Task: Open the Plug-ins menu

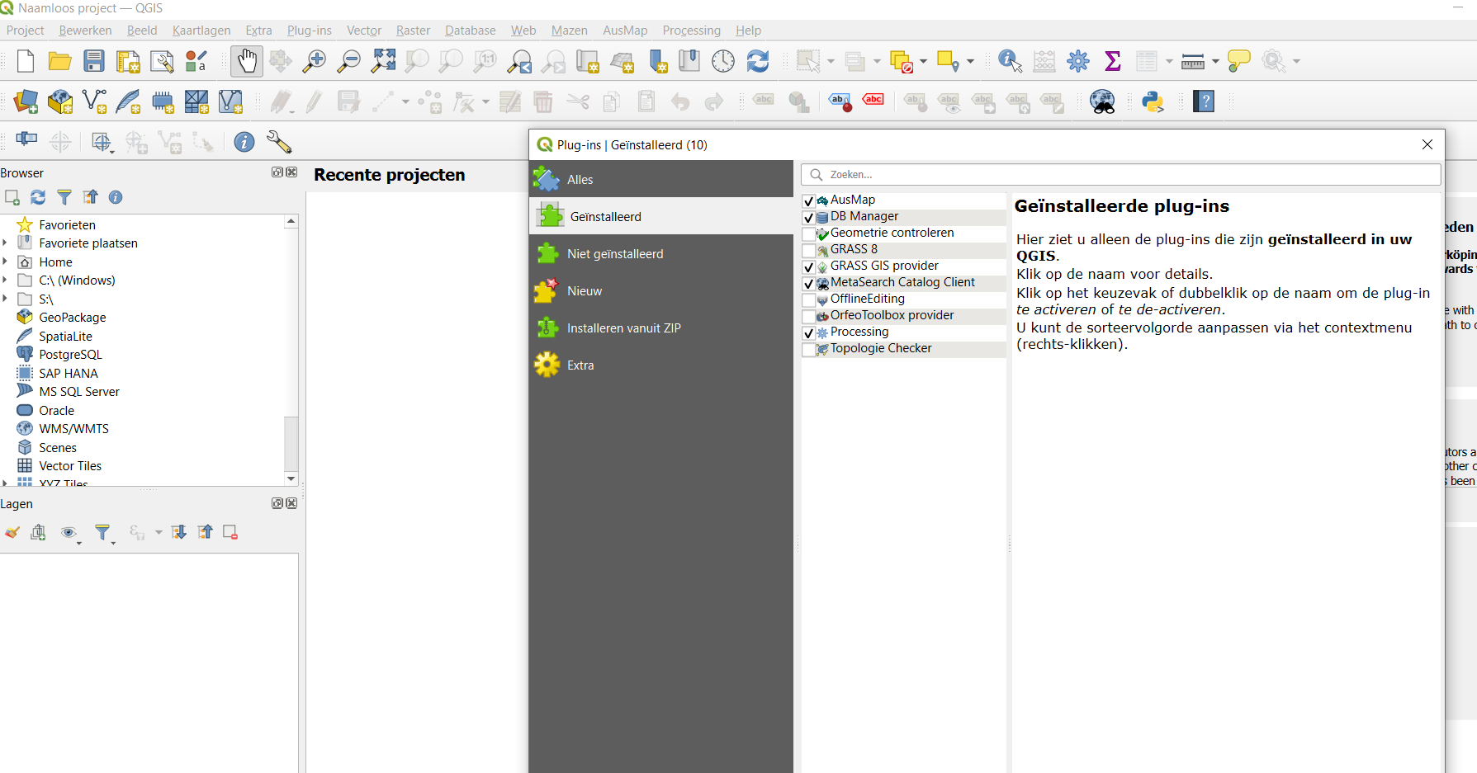Action: [309, 31]
